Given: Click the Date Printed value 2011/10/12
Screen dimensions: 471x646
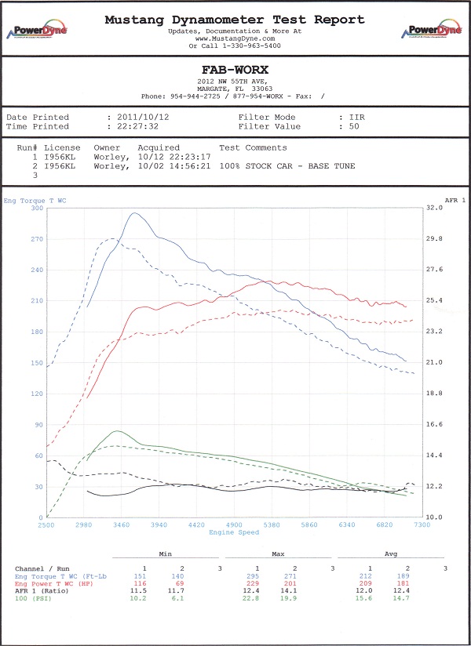Looking at the screenshot, I should tap(143, 118).
